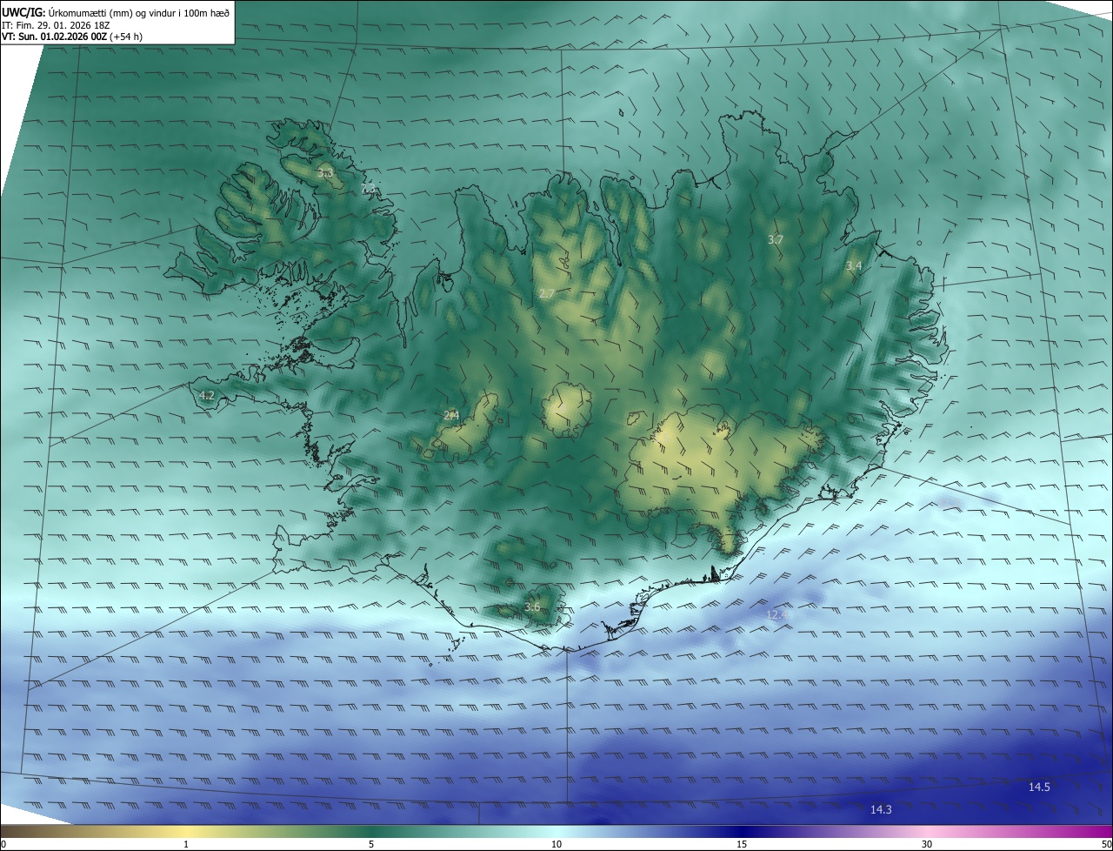Click the 7.3 precipitation value label
Screen dimensions: 1113x851
368,188
